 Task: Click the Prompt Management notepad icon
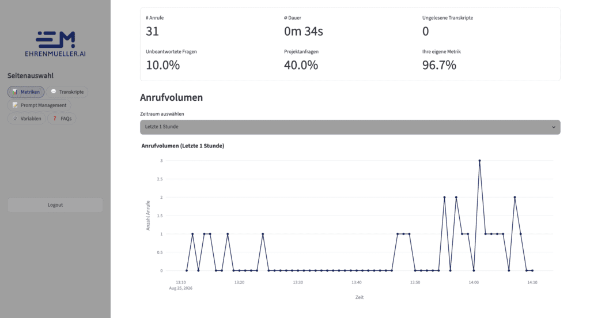(15, 105)
